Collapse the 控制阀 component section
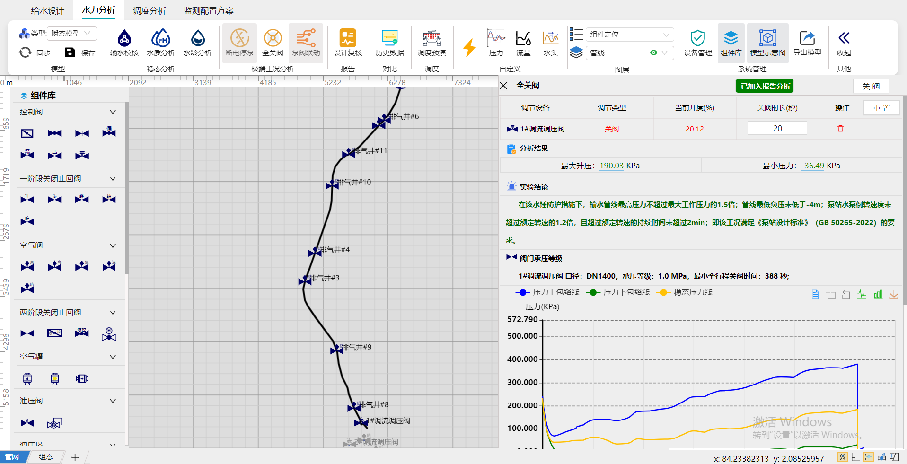The height and width of the screenshot is (464, 907). point(113,112)
